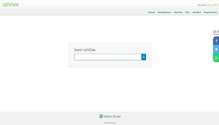Image resolution: width=219 pixels, height=125 pixels.
Task: Open the Contents menu
Action: pyautogui.click(x=151, y=12)
